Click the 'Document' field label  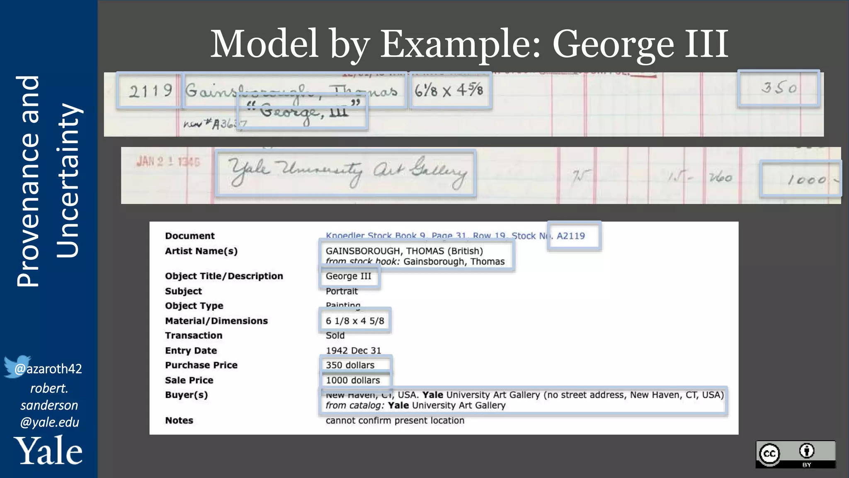pos(190,236)
